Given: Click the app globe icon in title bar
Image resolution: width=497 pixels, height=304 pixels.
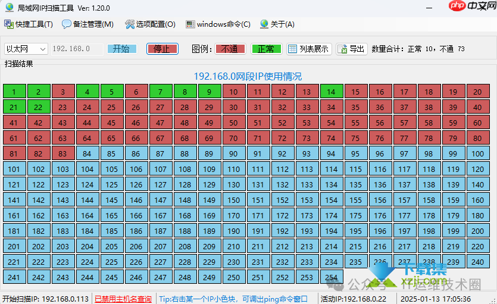Looking at the screenshot, I should coord(9,8).
